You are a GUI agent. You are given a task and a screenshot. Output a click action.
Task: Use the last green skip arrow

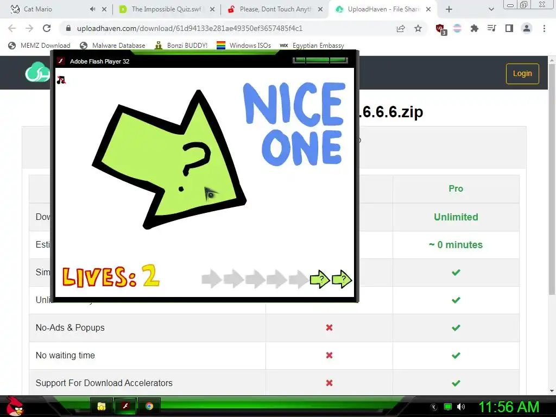[342, 279]
